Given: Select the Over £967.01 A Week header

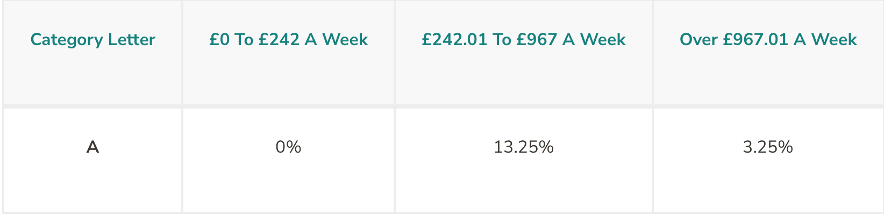Looking at the screenshot, I should 768,40.
